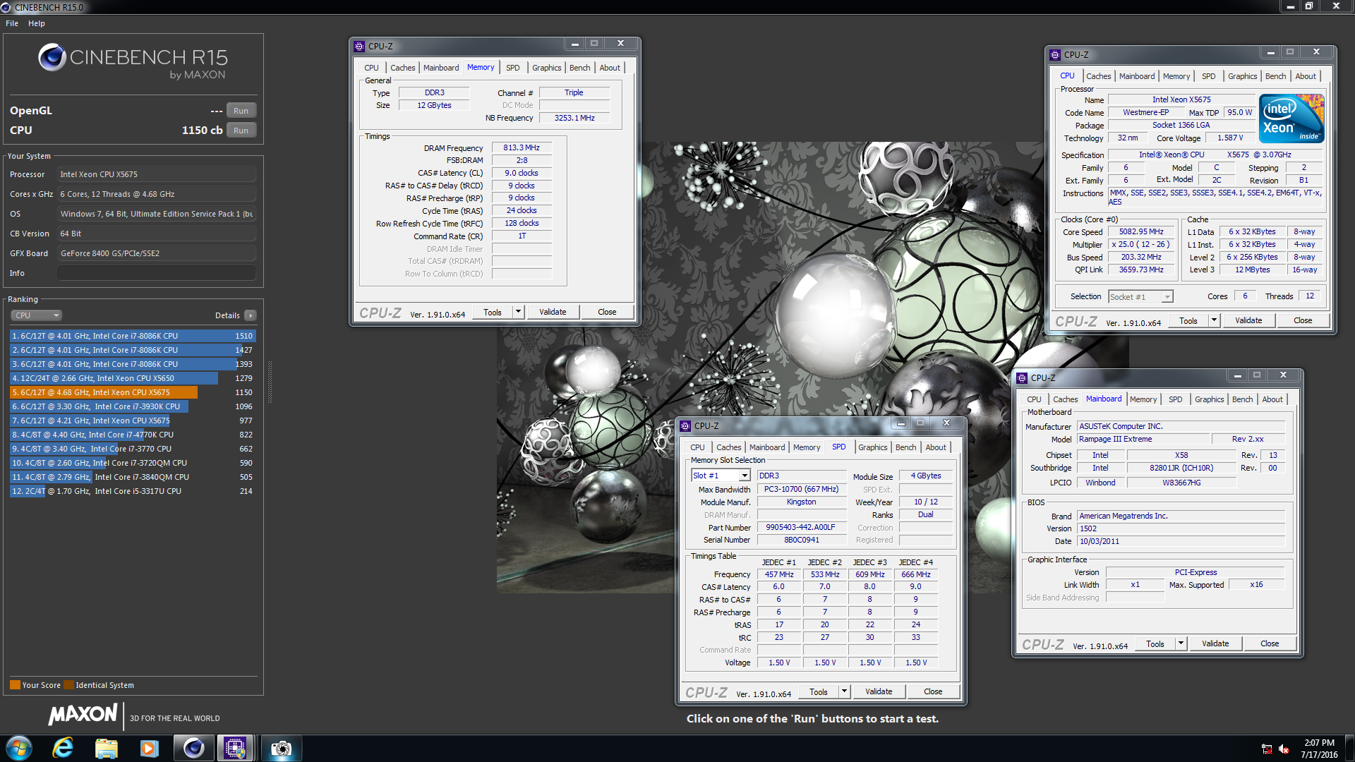Select Mainboard tab in the CPU window
This screenshot has width=1355, height=762.
point(1136,76)
